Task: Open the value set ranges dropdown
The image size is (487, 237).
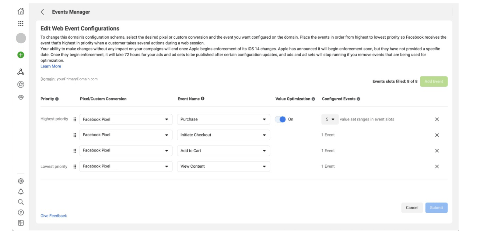Action: point(330,119)
